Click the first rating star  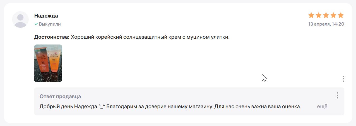(311, 15)
